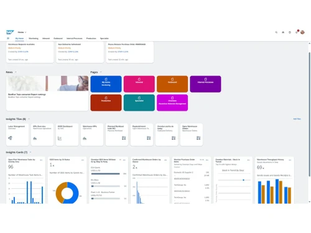
Task: Expand the News section chevron
Action: (x=16, y=72)
